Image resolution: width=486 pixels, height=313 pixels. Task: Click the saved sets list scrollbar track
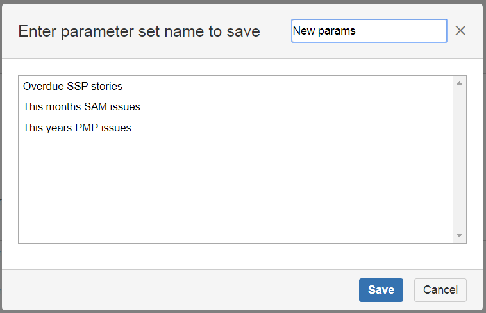(x=459, y=160)
